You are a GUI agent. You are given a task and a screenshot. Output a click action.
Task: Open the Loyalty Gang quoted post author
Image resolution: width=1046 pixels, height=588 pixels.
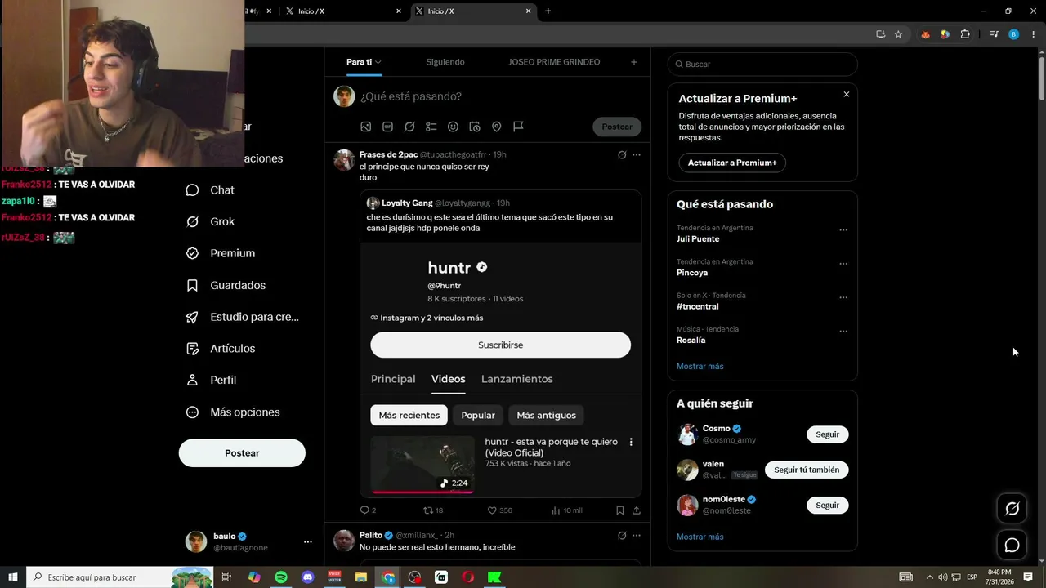(407, 203)
